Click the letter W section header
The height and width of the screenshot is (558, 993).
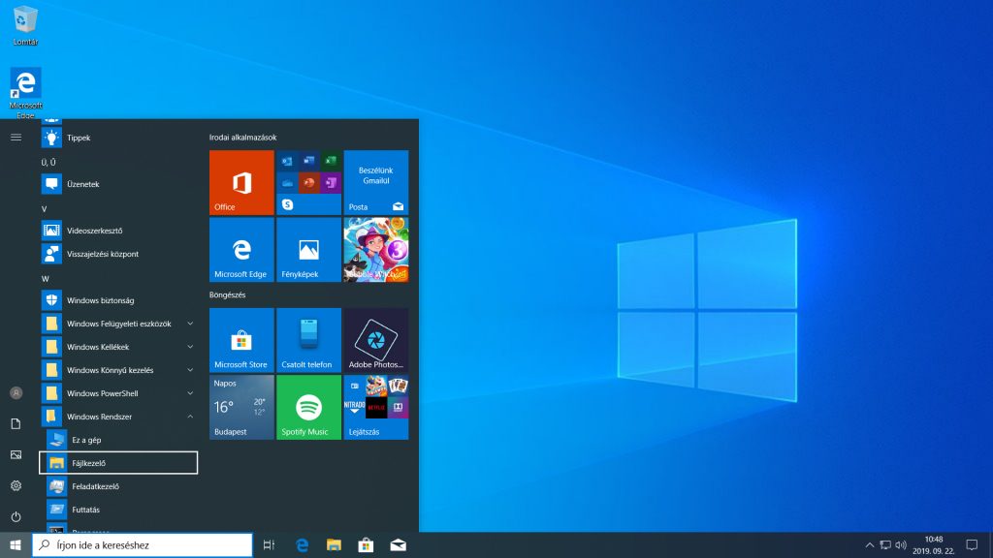(x=45, y=278)
